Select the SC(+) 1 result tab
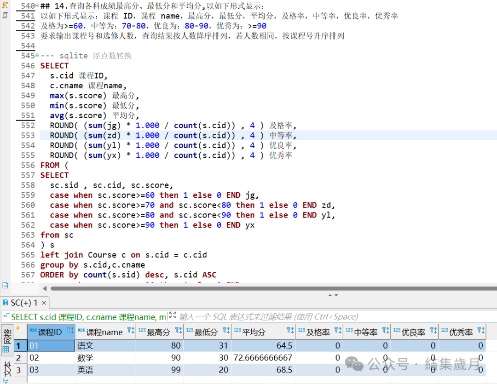Image resolution: width=497 pixels, height=384 pixels. tap(24, 303)
